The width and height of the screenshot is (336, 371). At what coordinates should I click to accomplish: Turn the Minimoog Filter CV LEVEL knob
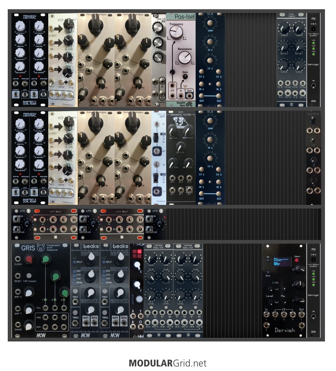point(181,147)
